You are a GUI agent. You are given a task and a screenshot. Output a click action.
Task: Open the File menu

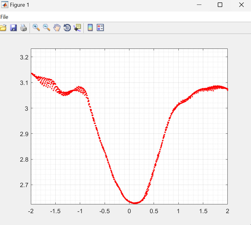[x=4, y=17]
